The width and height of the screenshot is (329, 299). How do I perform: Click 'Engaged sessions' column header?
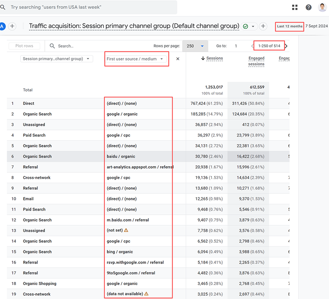[256, 61]
